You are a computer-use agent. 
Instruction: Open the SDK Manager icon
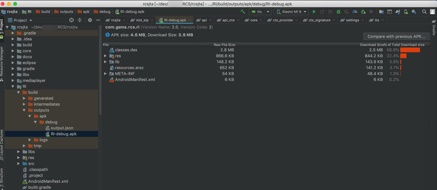point(414,12)
